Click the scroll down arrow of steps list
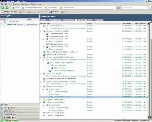 click(148, 118)
